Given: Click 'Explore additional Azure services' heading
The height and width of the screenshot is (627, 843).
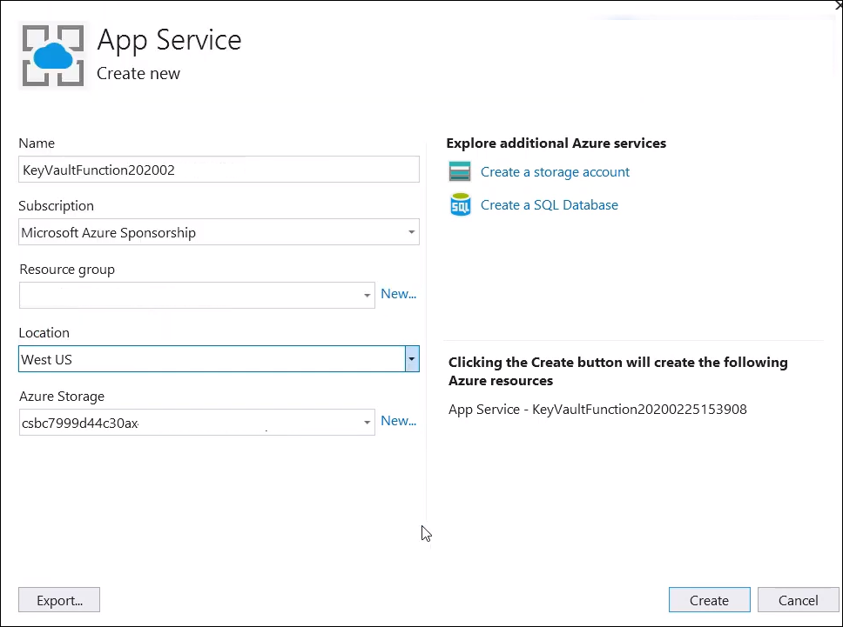Looking at the screenshot, I should pyautogui.click(x=556, y=143).
